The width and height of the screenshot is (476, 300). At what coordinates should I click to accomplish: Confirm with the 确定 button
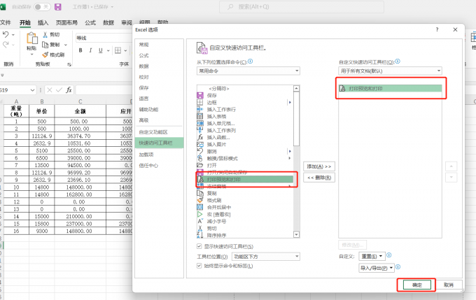pos(416,285)
